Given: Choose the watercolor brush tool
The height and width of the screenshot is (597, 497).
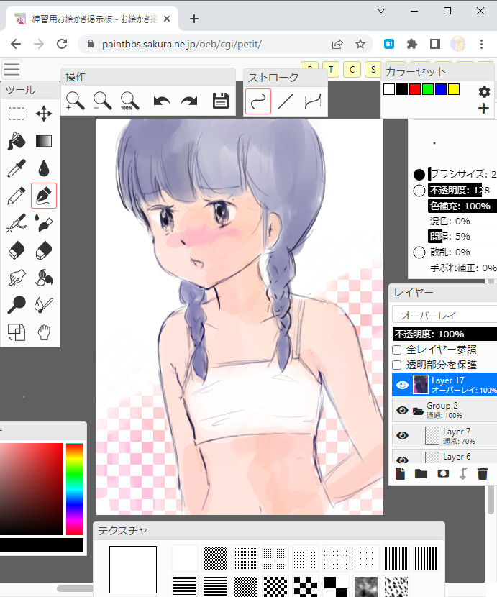Looking at the screenshot, I should coord(44,223).
